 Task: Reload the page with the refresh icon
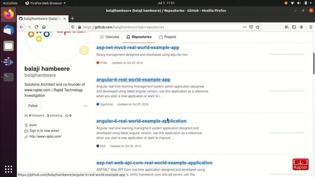36,27
